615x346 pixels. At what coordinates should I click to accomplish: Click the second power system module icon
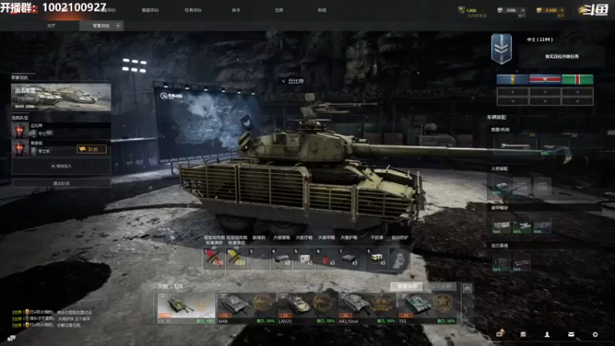point(521,262)
